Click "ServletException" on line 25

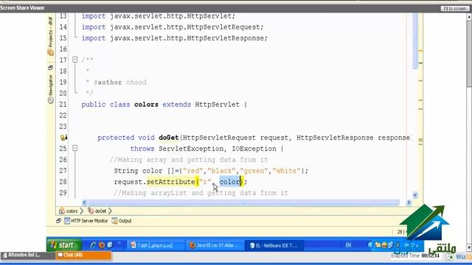point(191,149)
